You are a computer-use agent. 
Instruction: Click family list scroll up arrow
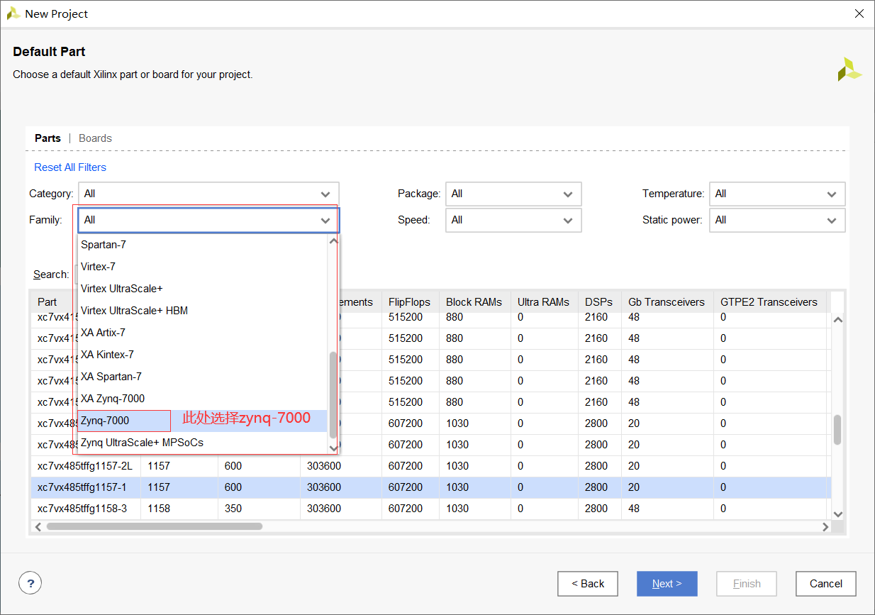click(333, 240)
